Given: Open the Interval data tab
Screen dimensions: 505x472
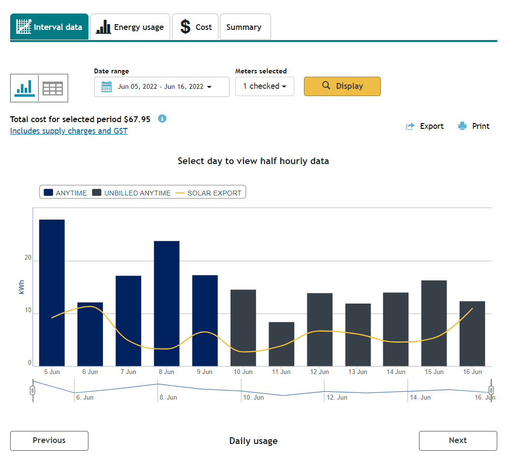Looking at the screenshot, I should [49, 27].
